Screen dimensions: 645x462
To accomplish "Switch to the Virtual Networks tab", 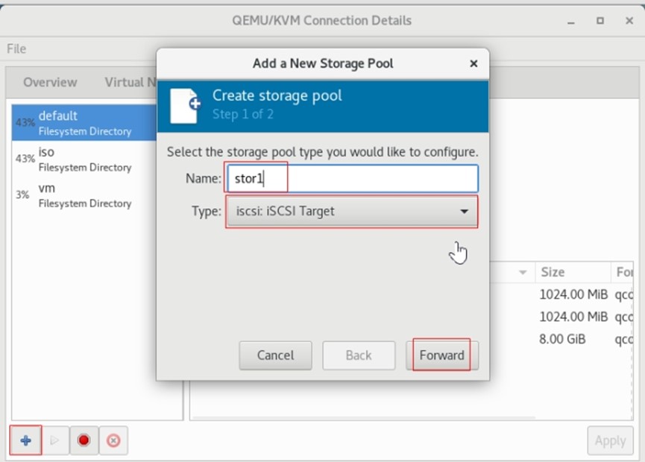I will 130,82.
